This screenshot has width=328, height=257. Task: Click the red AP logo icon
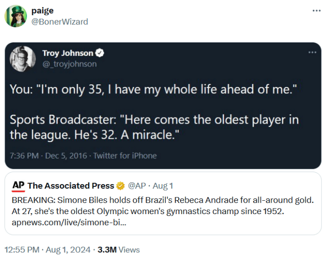[x=18, y=185]
